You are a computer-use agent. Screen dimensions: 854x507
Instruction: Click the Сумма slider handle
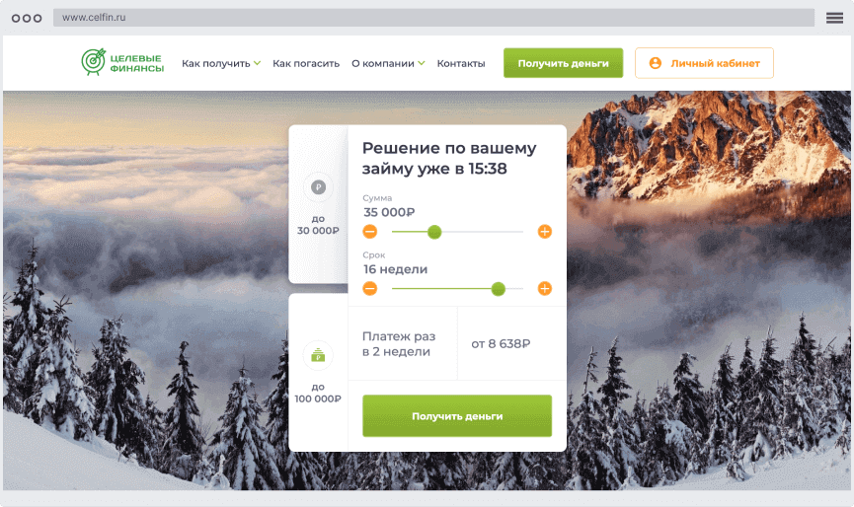point(434,232)
